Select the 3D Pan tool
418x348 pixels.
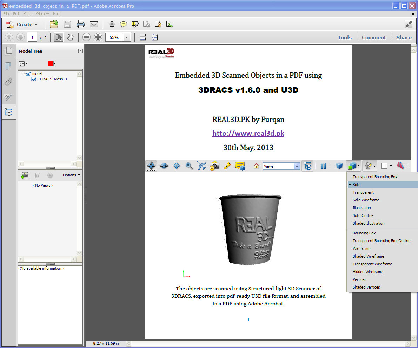click(177, 166)
